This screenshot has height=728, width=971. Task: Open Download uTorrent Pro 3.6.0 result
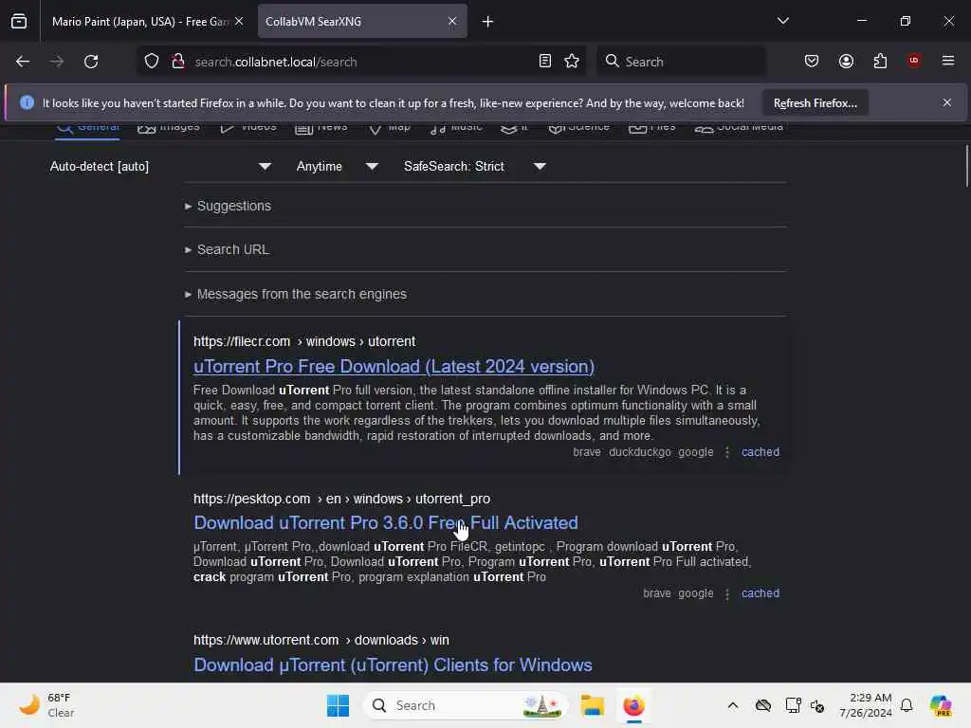tap(386, 523)
